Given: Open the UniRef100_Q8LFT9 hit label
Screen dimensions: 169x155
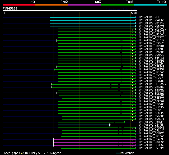Looking at the screenshot, I should [151, 17].
